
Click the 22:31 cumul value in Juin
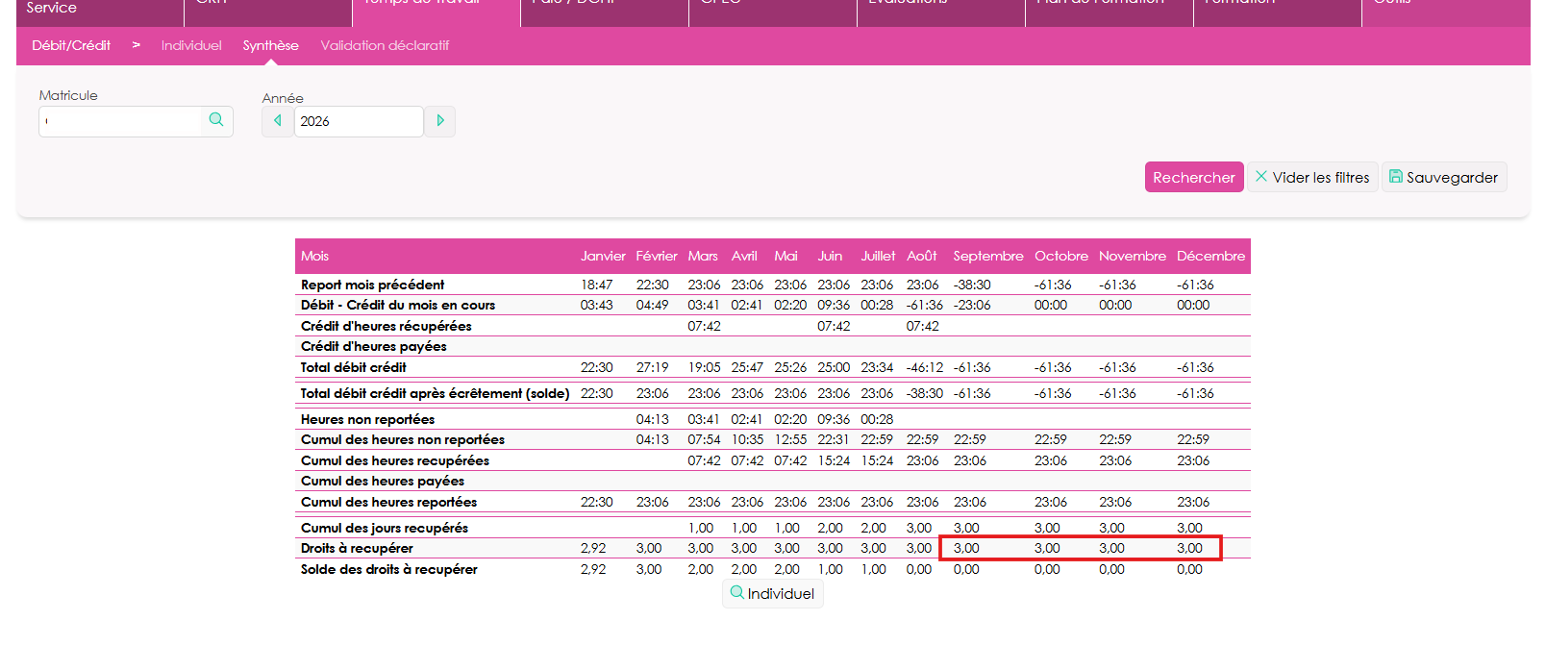[x=833, y=439]
